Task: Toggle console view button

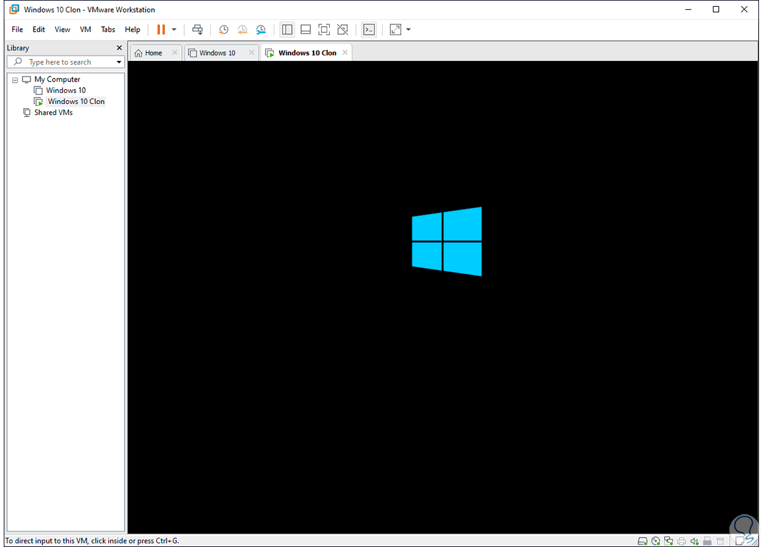Action: click(x=369, y=29)
